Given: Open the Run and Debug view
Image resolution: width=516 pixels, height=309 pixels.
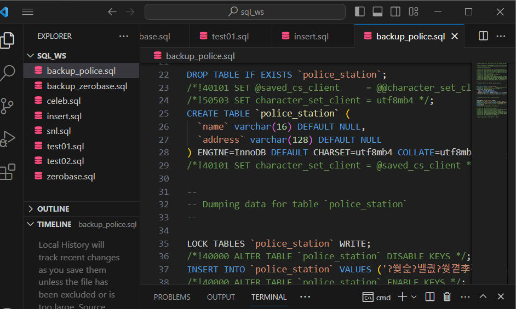Looking at the screenshot, I should (x=8, y=139).
